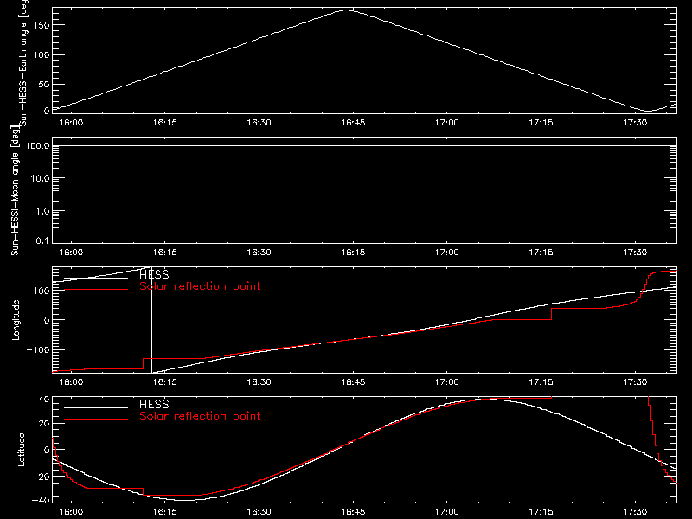Click the -100 tick on Longitude axis
The image size is (692, 519).
click(x=38, y=349)
